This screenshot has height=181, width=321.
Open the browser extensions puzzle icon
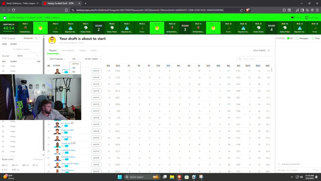[x=284, y=10]
